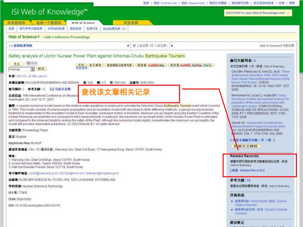The height and width of the screenshot is (227, 303).
Task: Click email leehojun@mogaha.go.kr
Action: 102,173
